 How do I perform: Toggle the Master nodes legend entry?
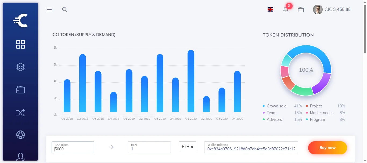(x=321, y=113)
